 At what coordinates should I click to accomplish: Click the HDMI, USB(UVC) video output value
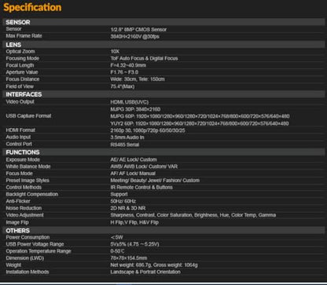click(x=130, y=102)
